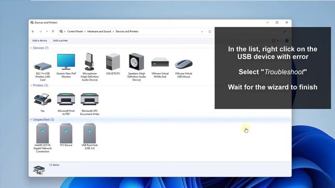
Task: Go back with the back arrow
Action: click(x=33, y=31)
